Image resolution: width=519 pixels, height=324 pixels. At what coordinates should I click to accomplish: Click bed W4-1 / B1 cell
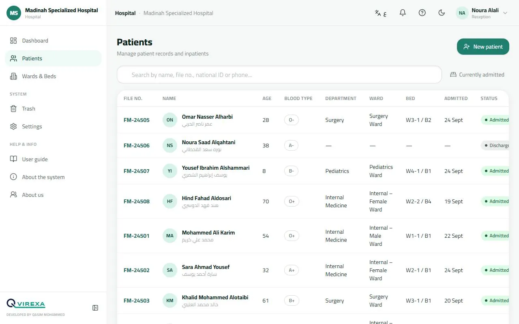tap(418, 171)
